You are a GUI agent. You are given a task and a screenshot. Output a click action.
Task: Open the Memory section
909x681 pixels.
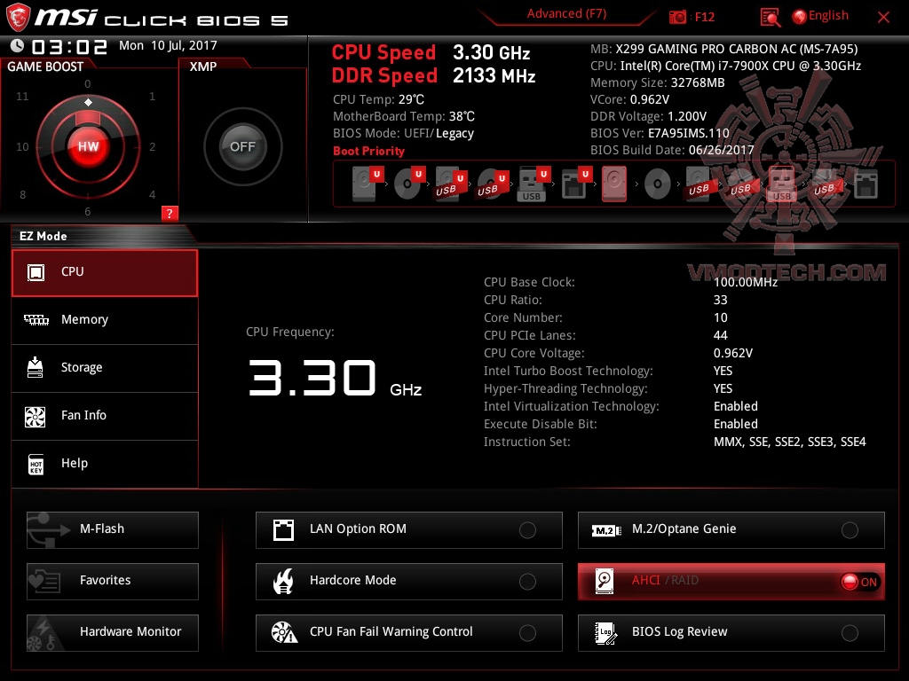pos(105,320)
